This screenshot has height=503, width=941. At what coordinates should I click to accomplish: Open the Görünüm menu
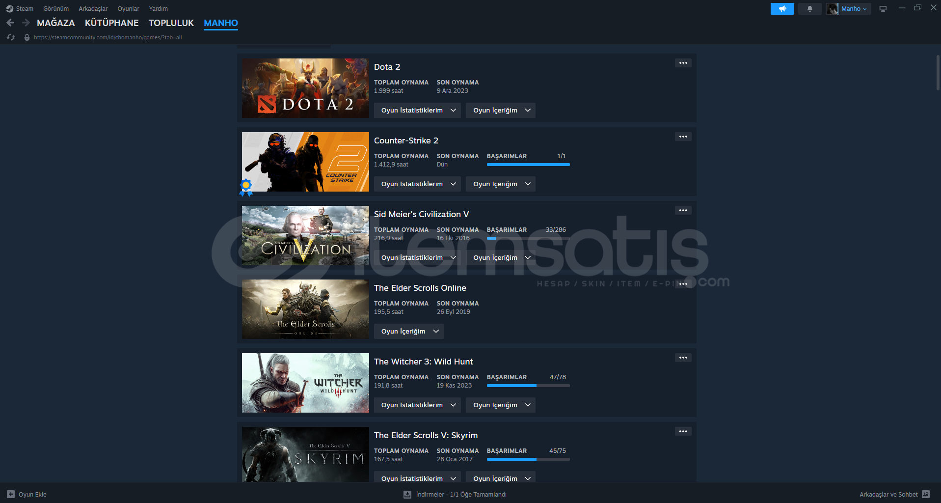click(56, 9)
